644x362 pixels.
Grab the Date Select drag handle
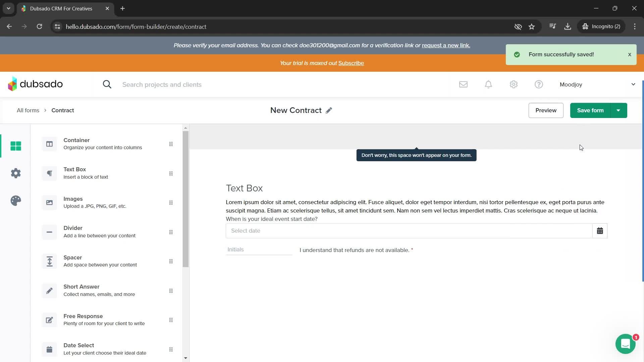click(x=171, y=350)
